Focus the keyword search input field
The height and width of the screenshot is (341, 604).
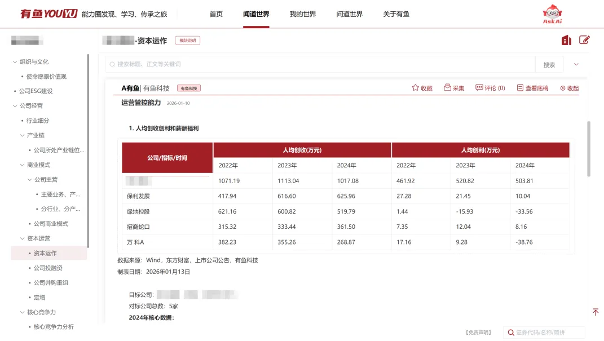click(x=320, y=64)
